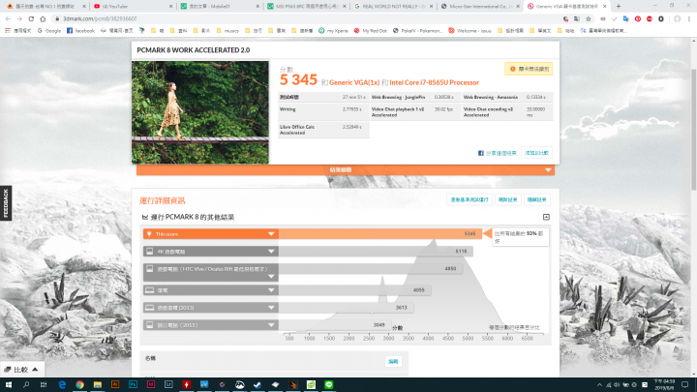Open the Welcome - issuu bookmark
The image size is (697, 392).
click(470, 31)
